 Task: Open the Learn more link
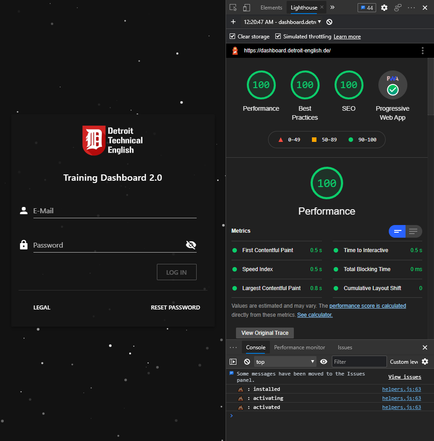347,37
